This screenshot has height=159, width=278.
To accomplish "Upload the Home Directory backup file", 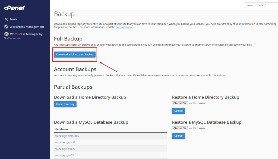I will 178,111.
